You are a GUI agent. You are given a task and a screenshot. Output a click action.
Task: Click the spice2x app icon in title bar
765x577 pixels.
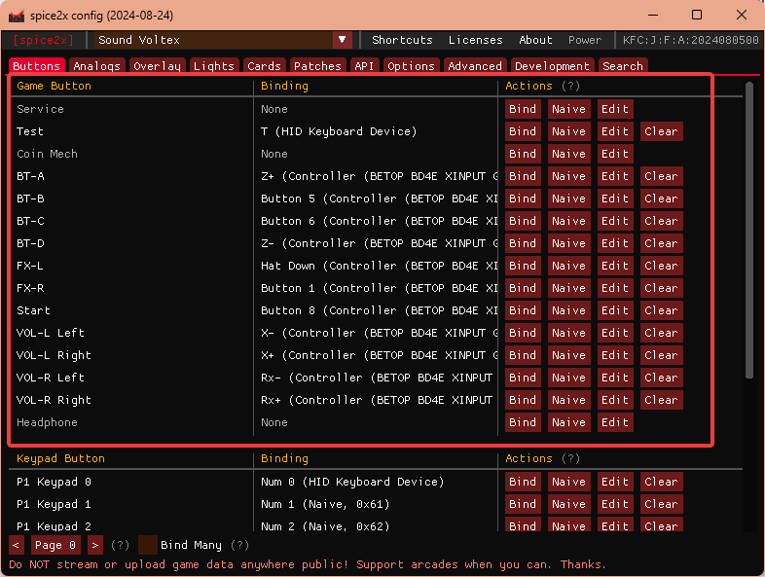pyautogui.click(x=17, y=15)
